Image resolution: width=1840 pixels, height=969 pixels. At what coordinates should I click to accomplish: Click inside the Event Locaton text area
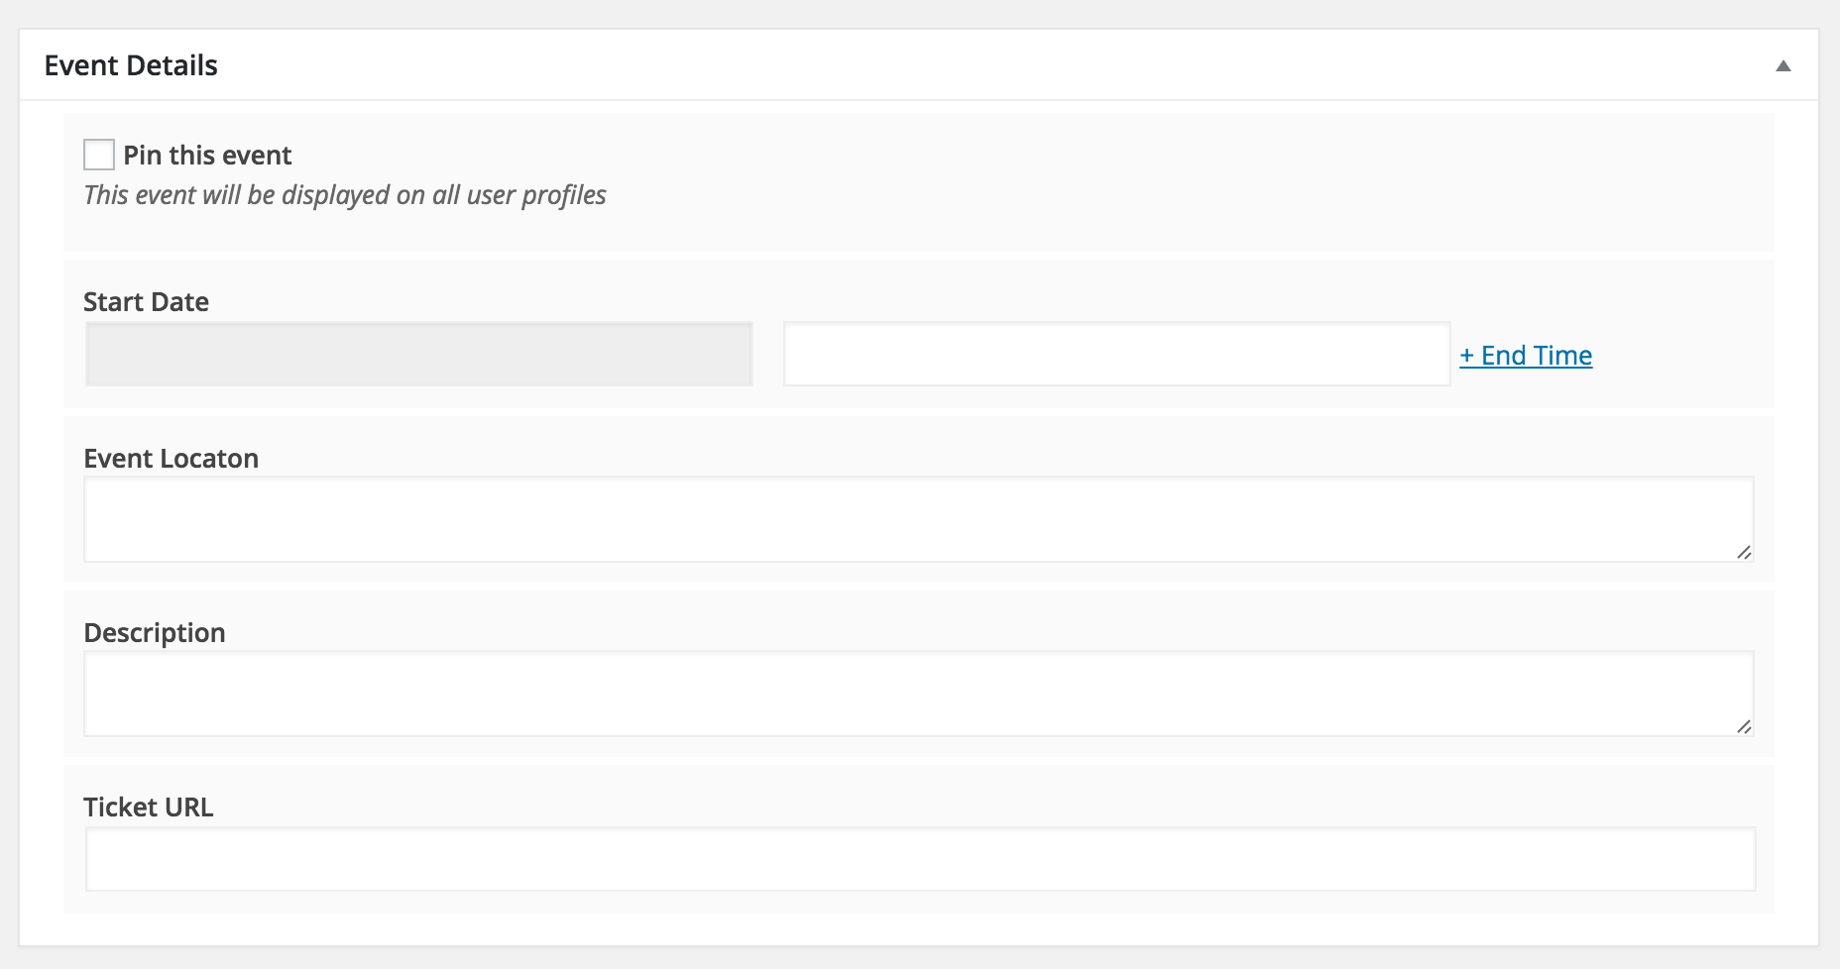[918, 519]
